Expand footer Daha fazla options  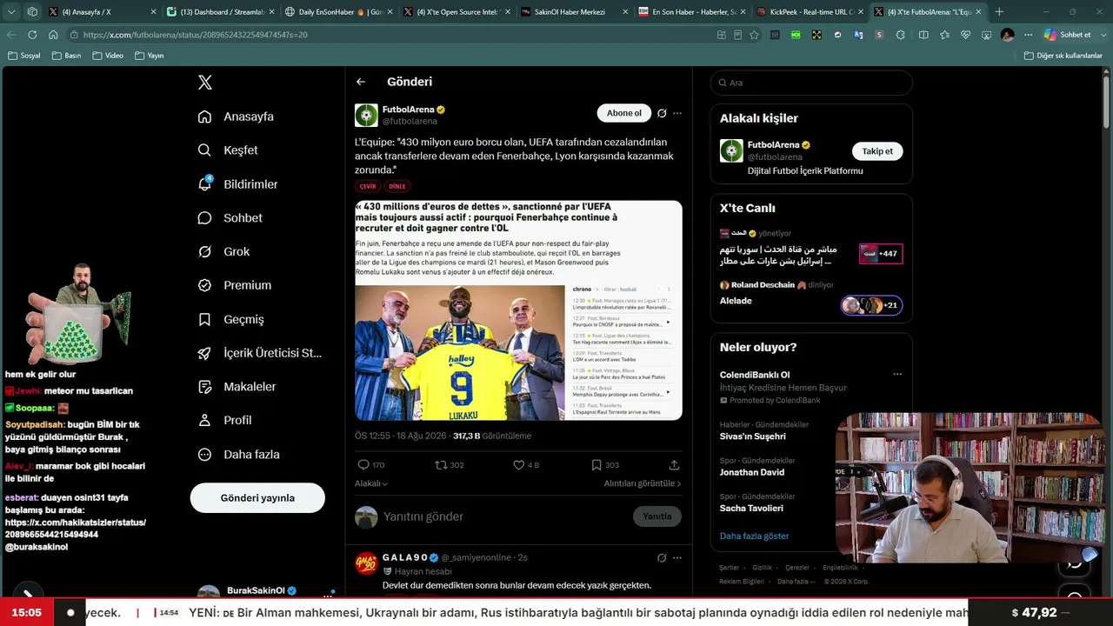tap(796, 581)
